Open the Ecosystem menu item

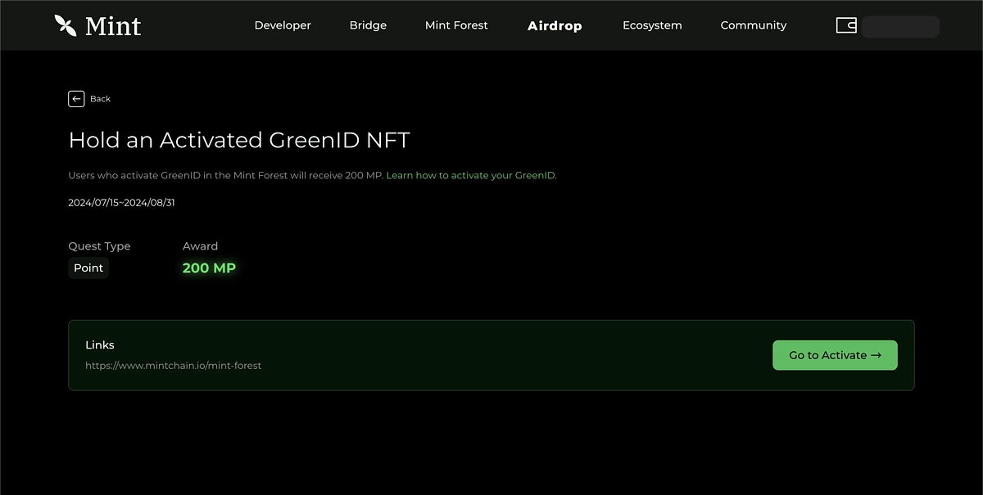point(652,25)
